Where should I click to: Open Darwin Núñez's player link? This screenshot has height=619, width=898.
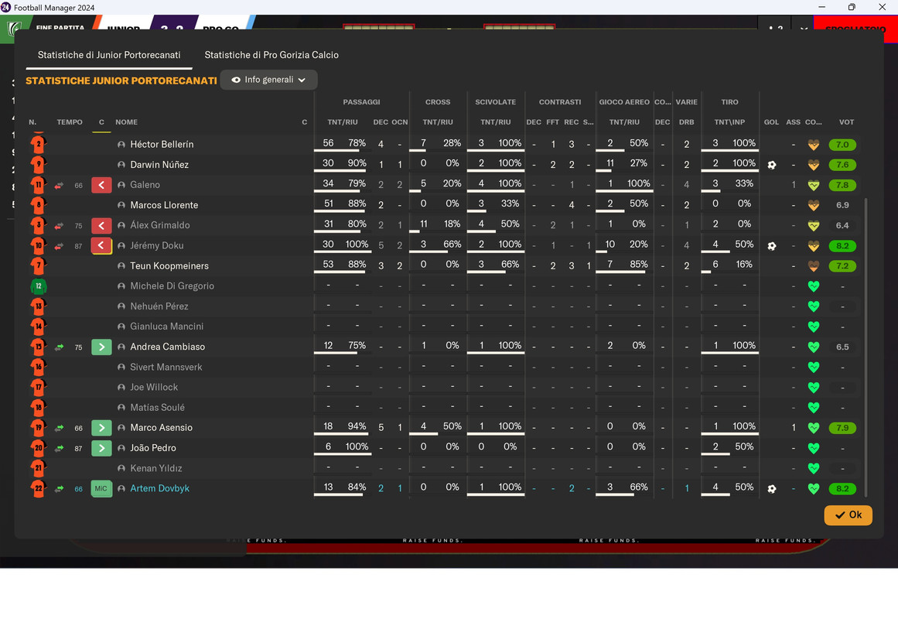(x=159, y=165)
